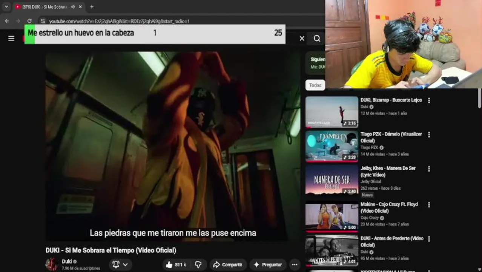This screenshot has height=272, width=482.
Task: Click title DUKI - Antes de Perderte
Action: click(392, 242)
